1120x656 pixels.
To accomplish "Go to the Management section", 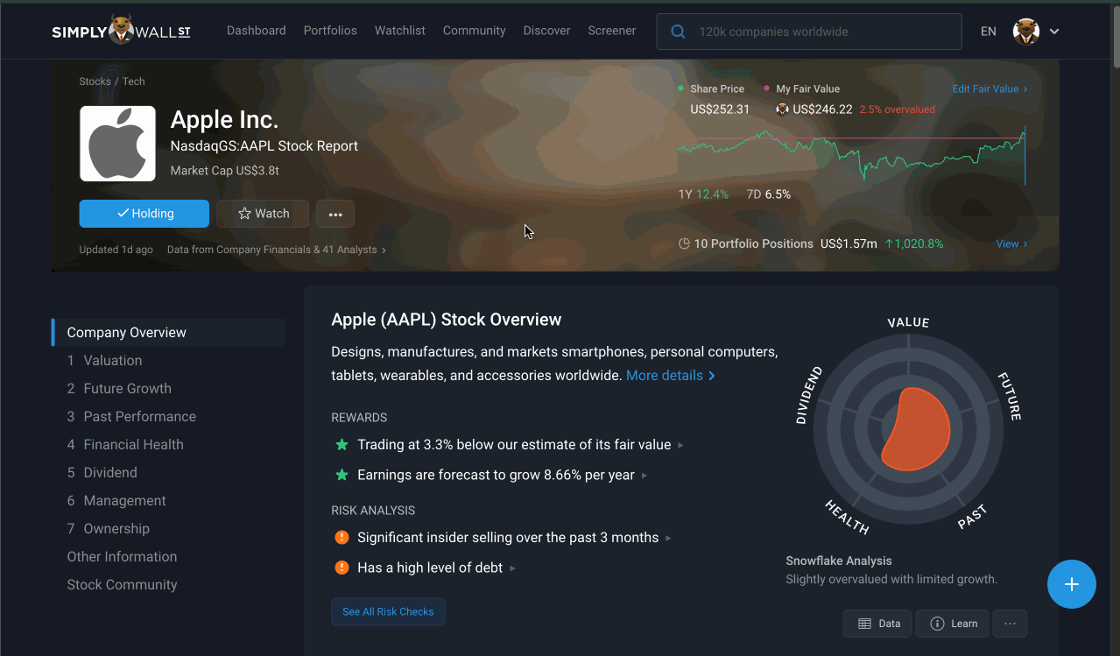I will point(116,501).
